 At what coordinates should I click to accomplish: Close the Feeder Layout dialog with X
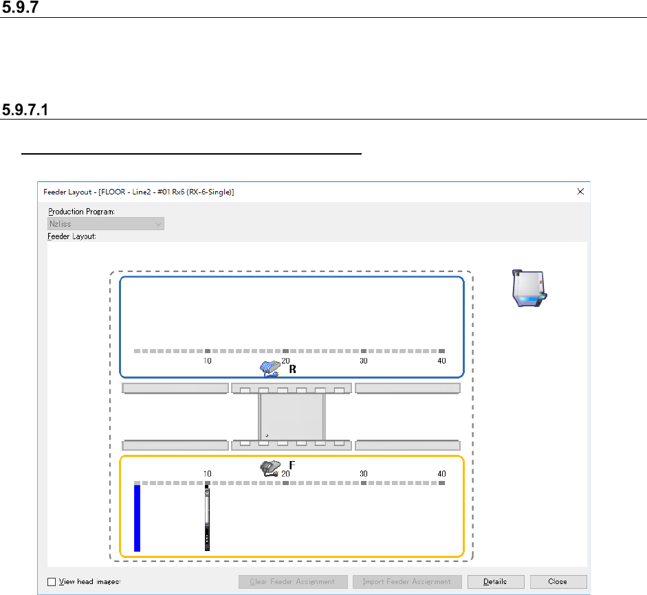click(580, 191)
